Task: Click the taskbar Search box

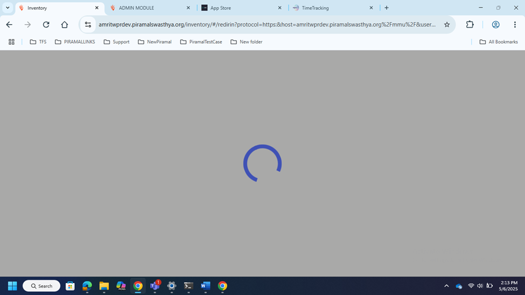Action: point(41,286)
